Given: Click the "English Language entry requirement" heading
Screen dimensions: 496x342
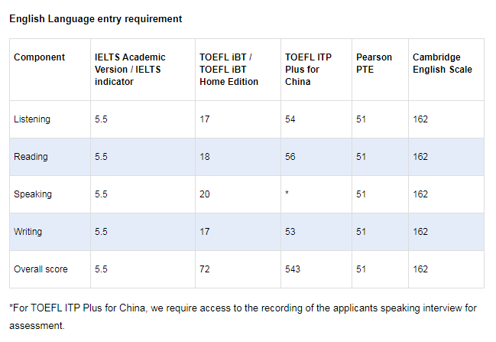Looking at the screenshot, I should [x=96, y=18].
